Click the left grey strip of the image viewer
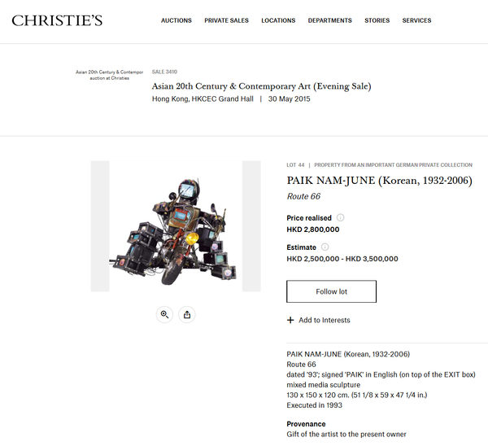This screenshot has height=446, width=488. click(100, 226)
